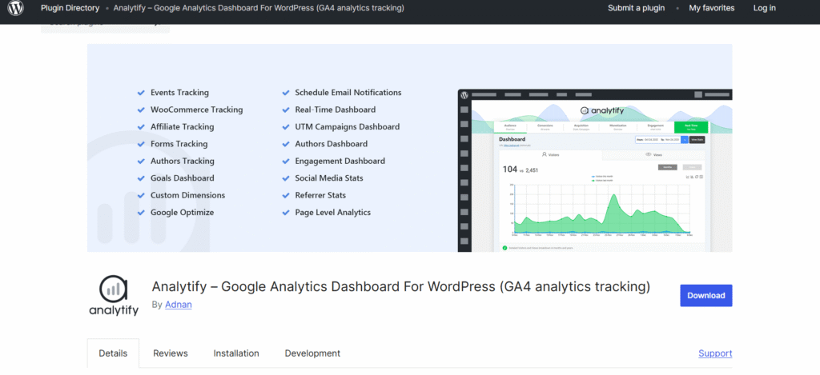The width and height of the screenshot is (820, 375).
Task: Click the 'Page Level Analytics' feature text
Action: [332, 213]
